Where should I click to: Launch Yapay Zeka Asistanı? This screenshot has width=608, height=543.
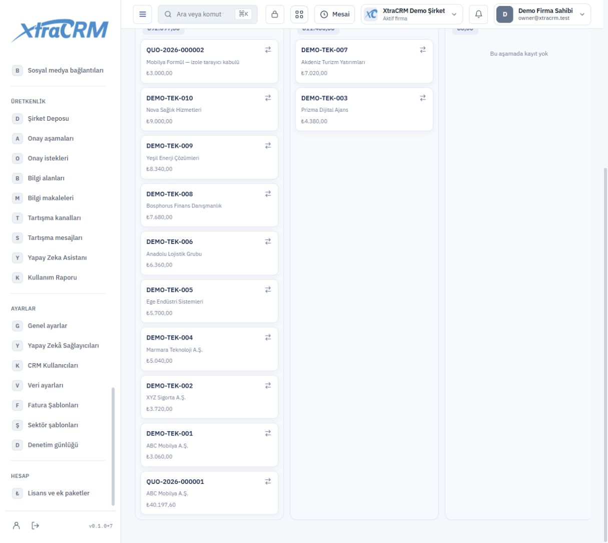58,257
